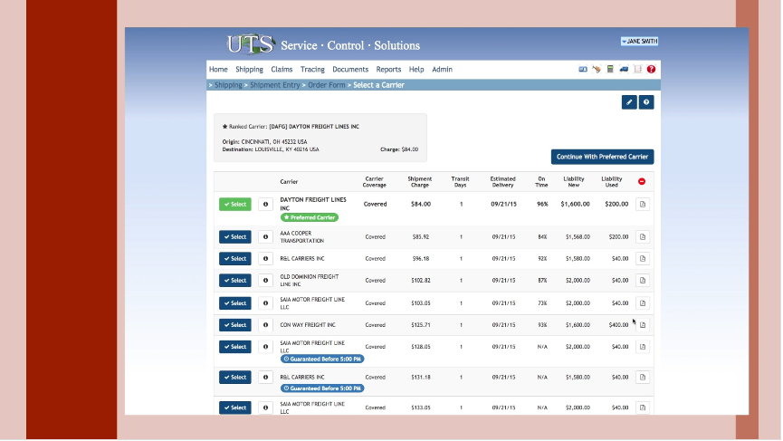Open document icon for SAIA $128.05 row
783x441 pixels.
point(643,347)
